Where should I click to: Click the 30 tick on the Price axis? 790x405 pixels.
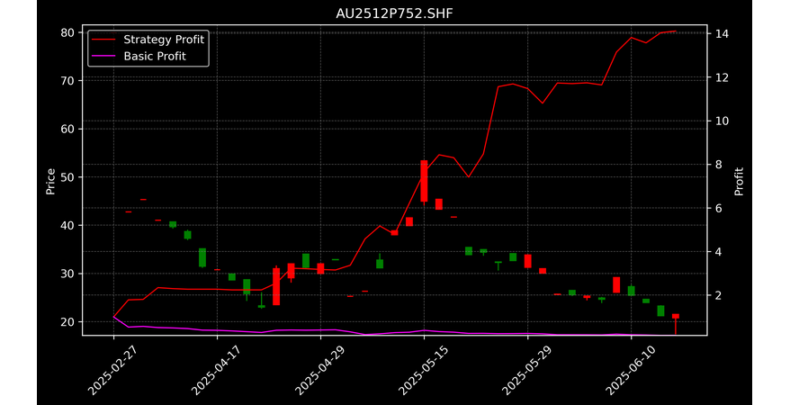point(68,274)
